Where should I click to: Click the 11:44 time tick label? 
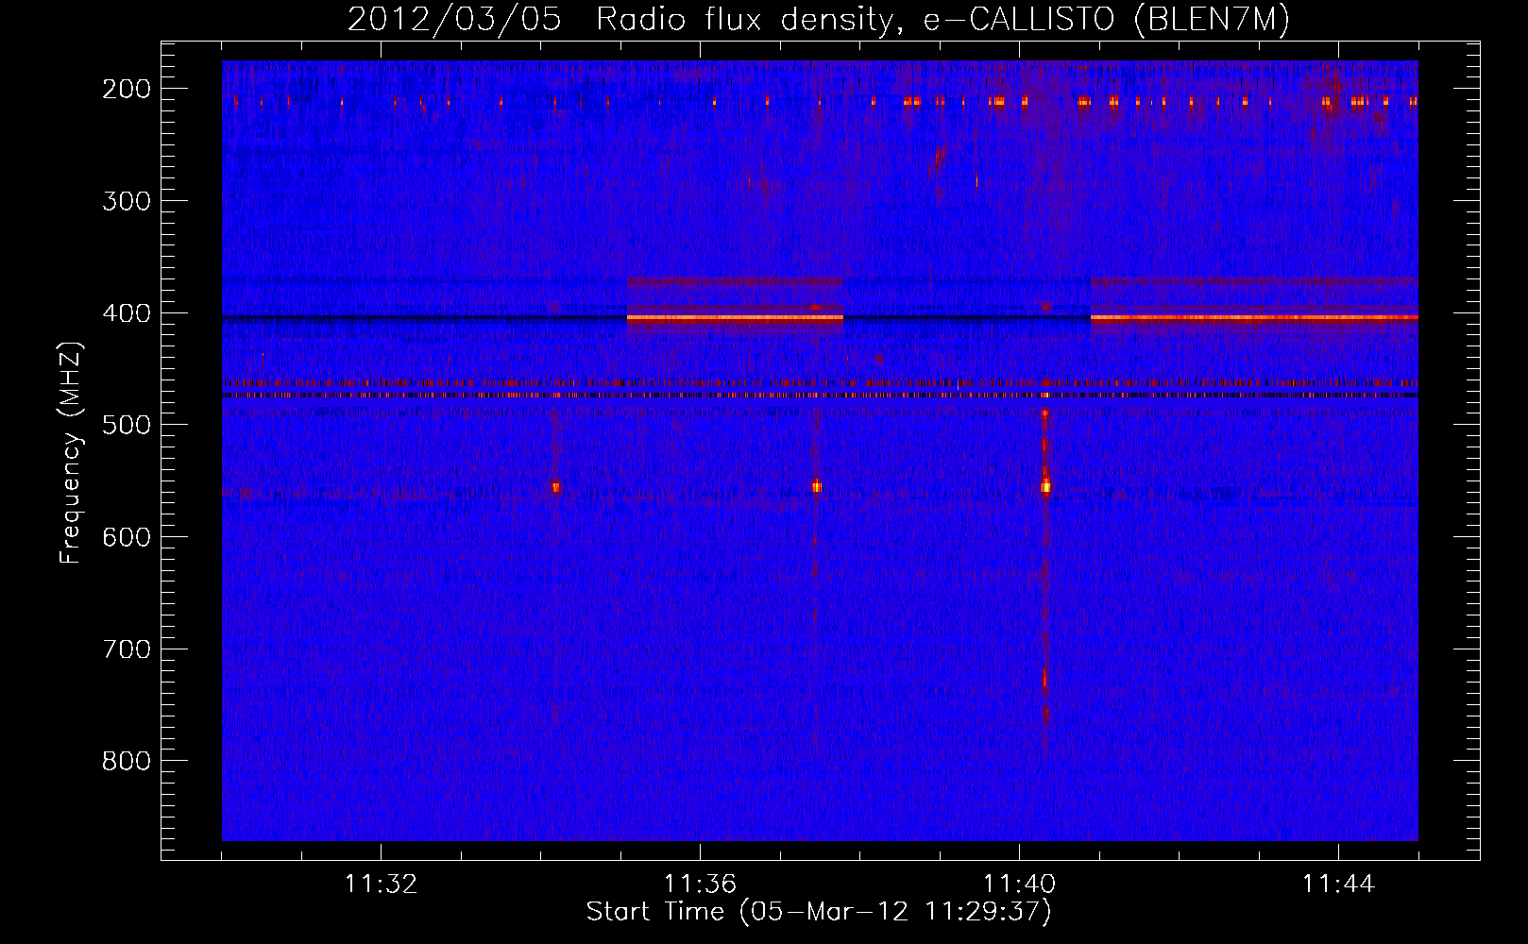pyautogui.click(x=1338, y=885)
